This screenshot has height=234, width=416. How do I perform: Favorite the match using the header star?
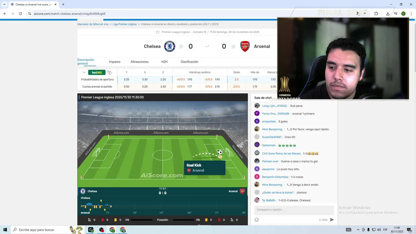click(158, 32)
